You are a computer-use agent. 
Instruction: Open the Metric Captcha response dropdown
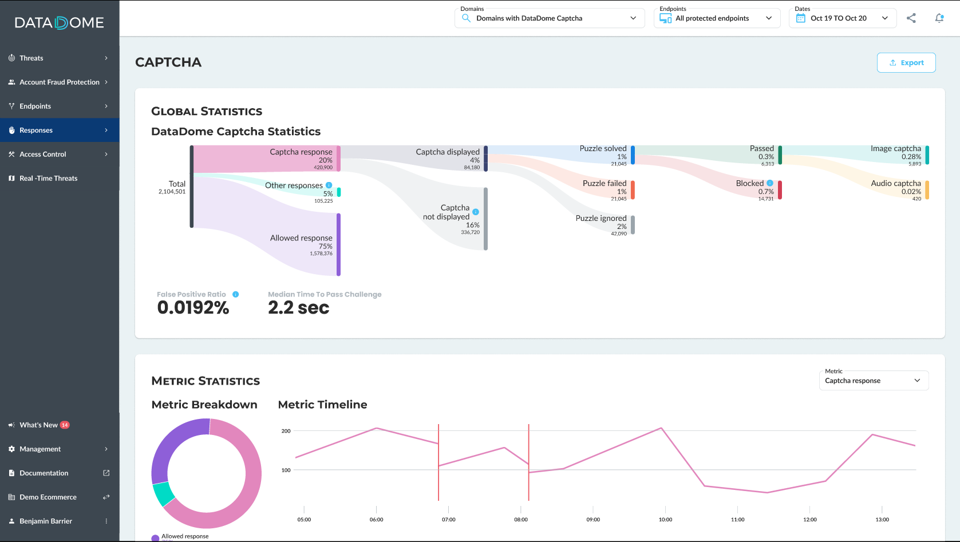coord(874,381)
